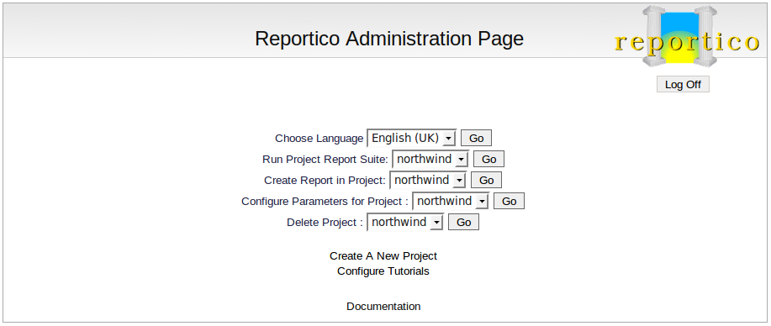Image resolution: width=771 pixels, height=326 pixels.
Task: Click Go next to Choose Language
Action: pos(476,138)
